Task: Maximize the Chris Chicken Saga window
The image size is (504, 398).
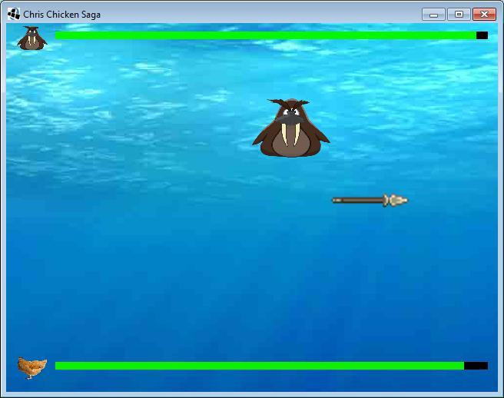Action: [x=459, y=15]
